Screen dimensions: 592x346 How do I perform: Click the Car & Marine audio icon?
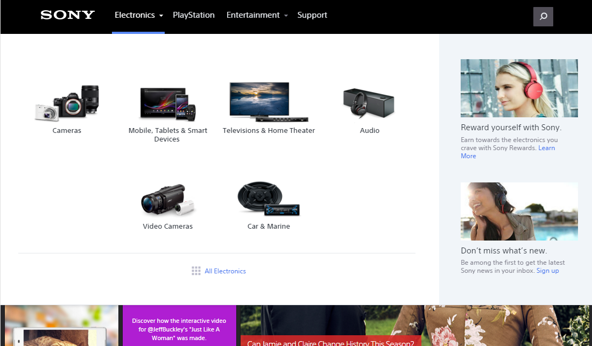click(269, 200)
